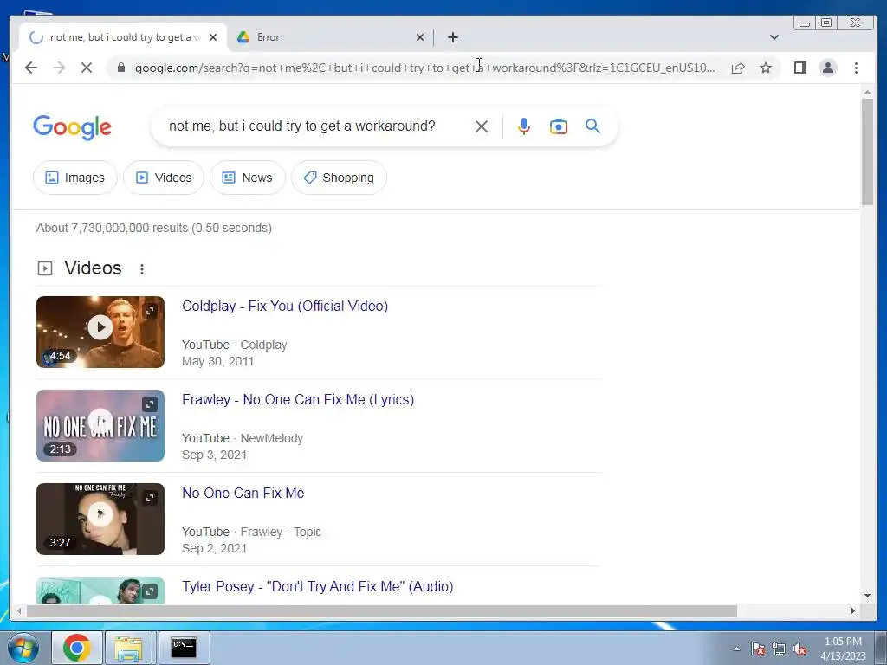Click the Videos section heading

click(93, 268)
